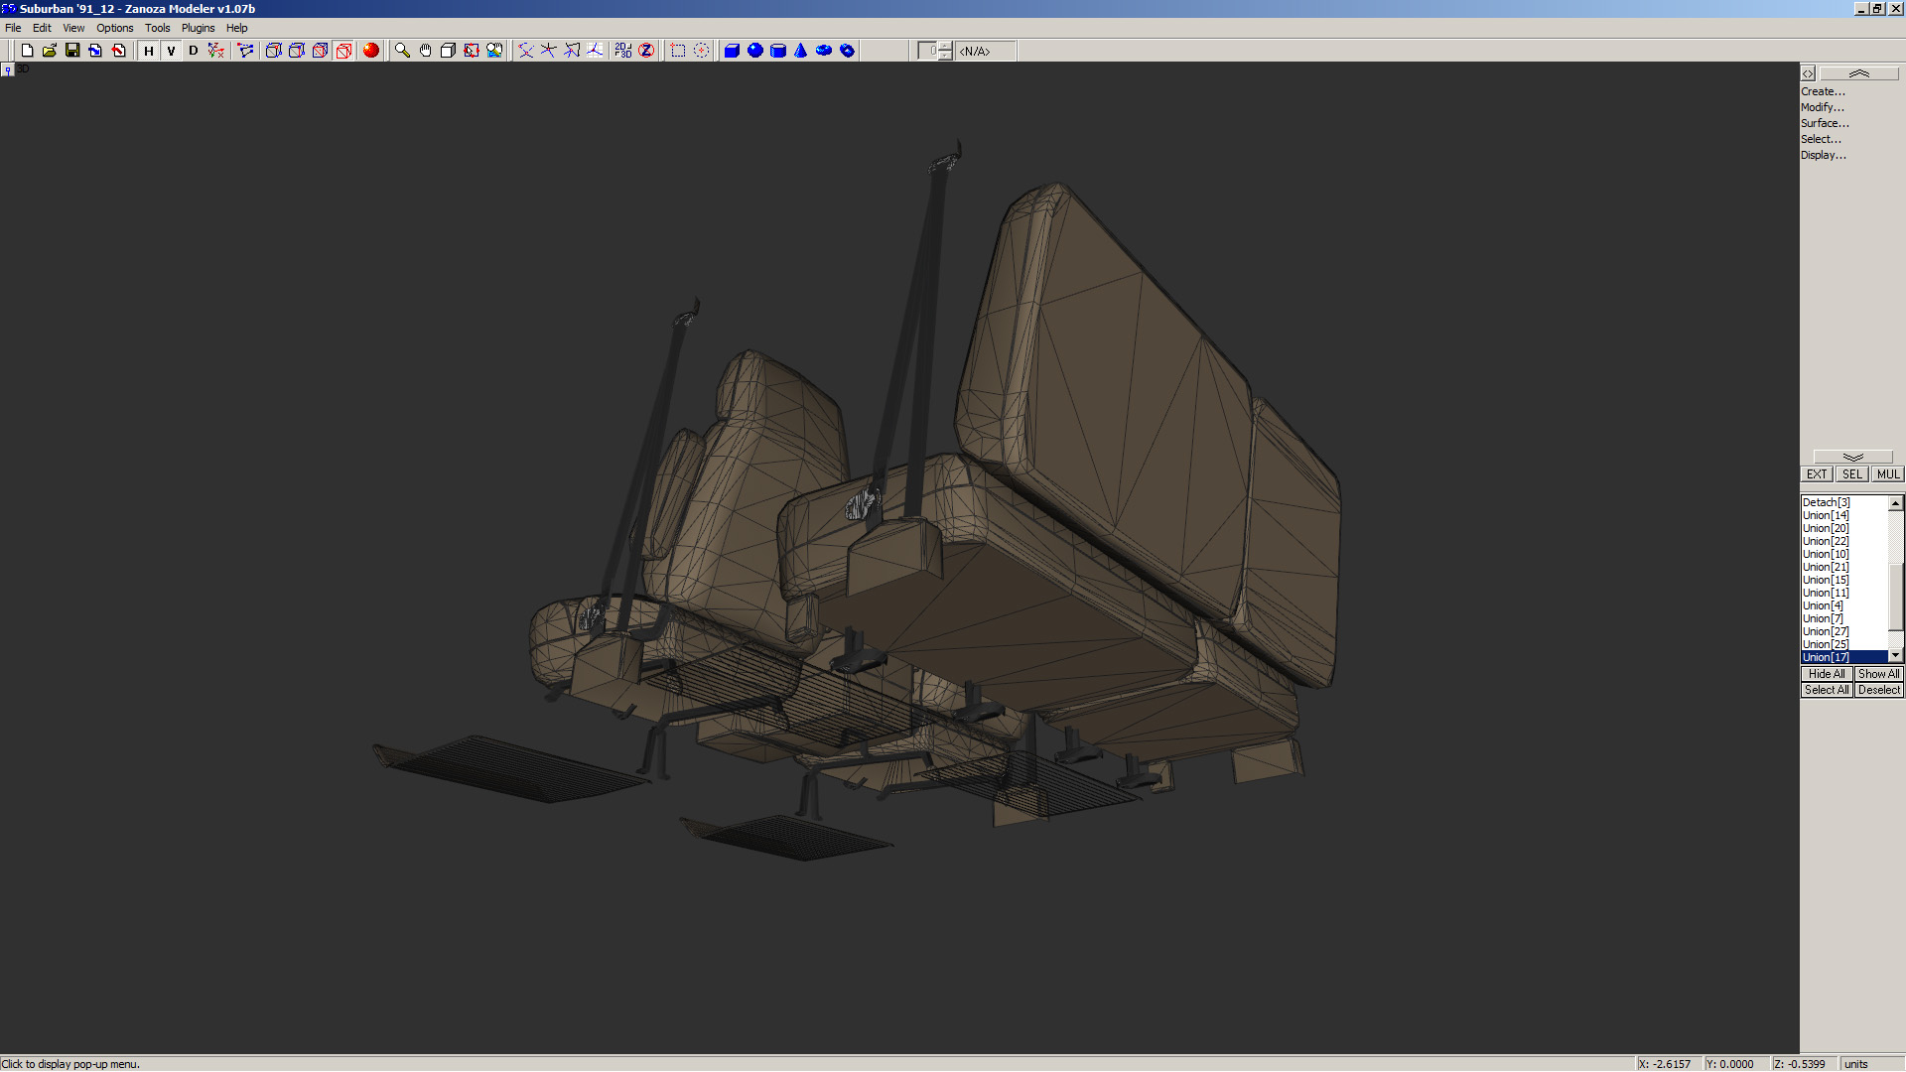Open file using the folder icon
This screenshot has height=1072, width=1906.
[x=50, y=51]
